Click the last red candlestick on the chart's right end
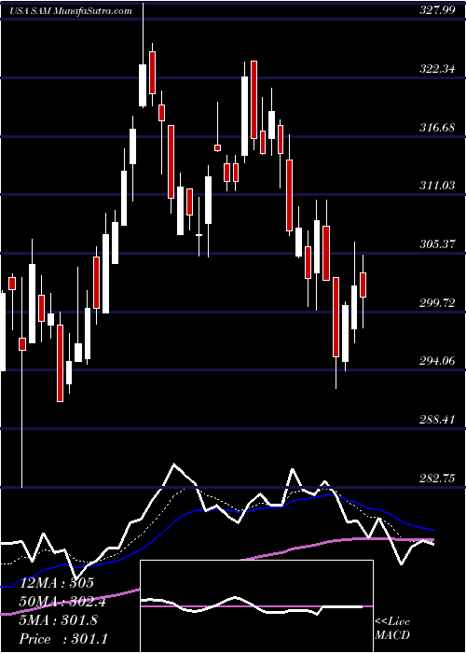This screenshot has height=653, width=466. point(363,285)
